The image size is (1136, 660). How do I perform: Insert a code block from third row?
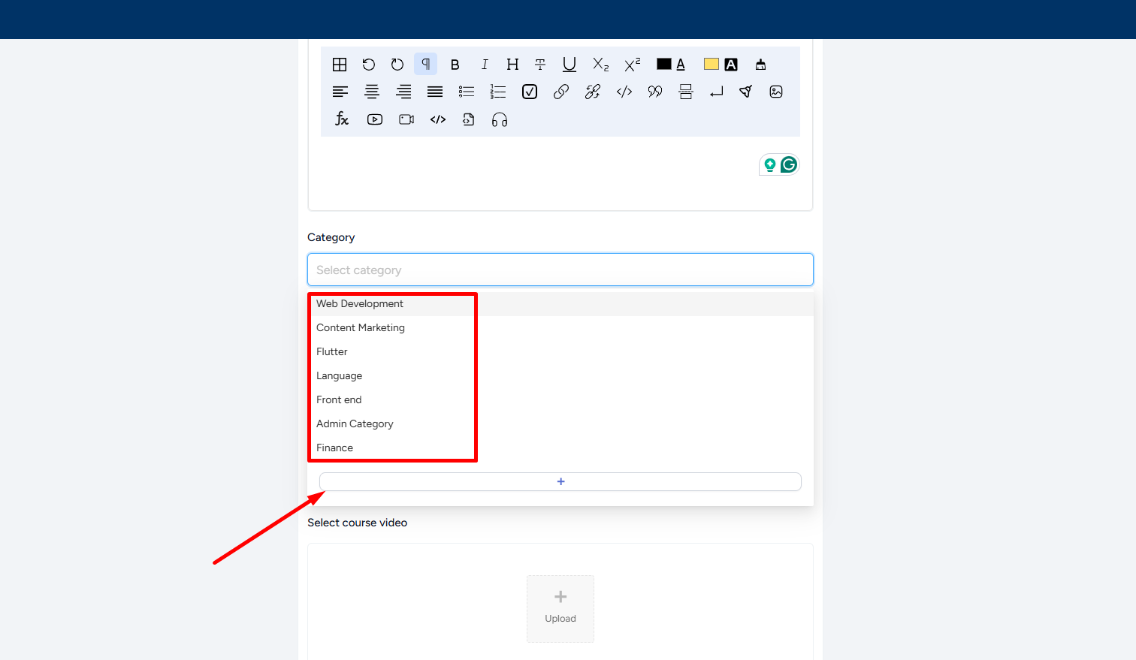[438, 119]
